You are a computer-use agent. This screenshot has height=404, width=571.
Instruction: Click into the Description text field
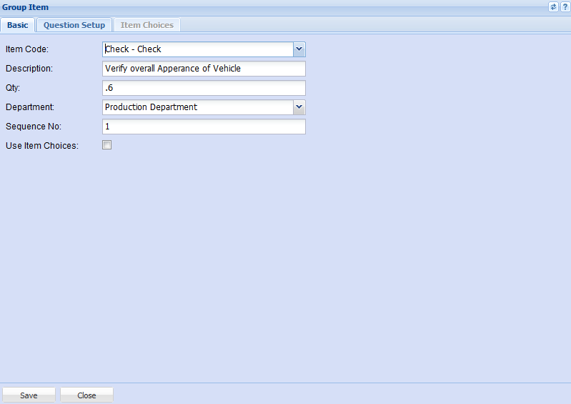204,69
